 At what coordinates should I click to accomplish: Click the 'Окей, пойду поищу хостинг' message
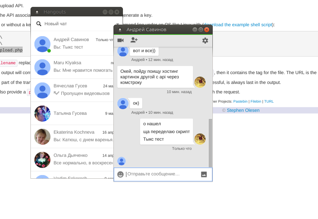pyautogui.click(x=155, y=77)
